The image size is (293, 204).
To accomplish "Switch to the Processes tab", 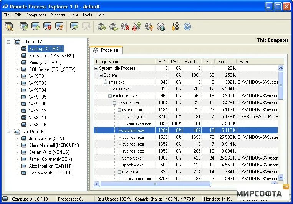I will click(x=106, y=50).
